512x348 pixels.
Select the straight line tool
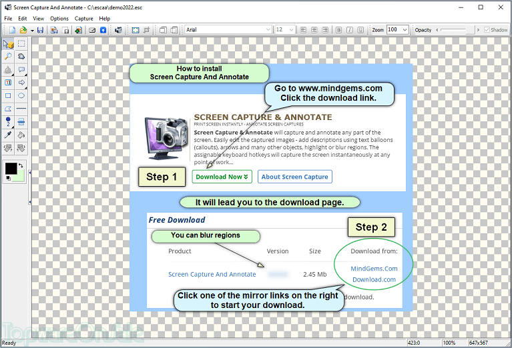(x=21, y=109)
